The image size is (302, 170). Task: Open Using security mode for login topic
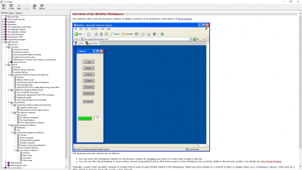[x=32, y=82]
